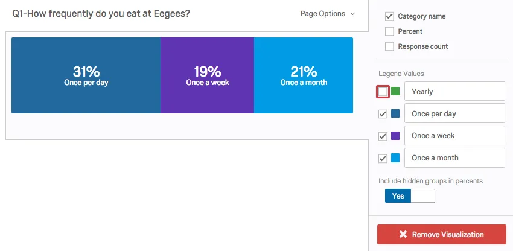Screen dimensions: 513x251
Task: Uncheck the Once per day legend checkbox
Action: click(383, 114)
